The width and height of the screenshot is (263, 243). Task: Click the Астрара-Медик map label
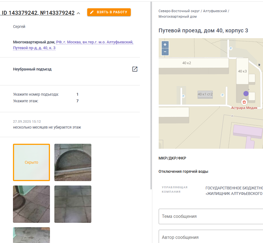pyautogui.click(x=244, y=108)
